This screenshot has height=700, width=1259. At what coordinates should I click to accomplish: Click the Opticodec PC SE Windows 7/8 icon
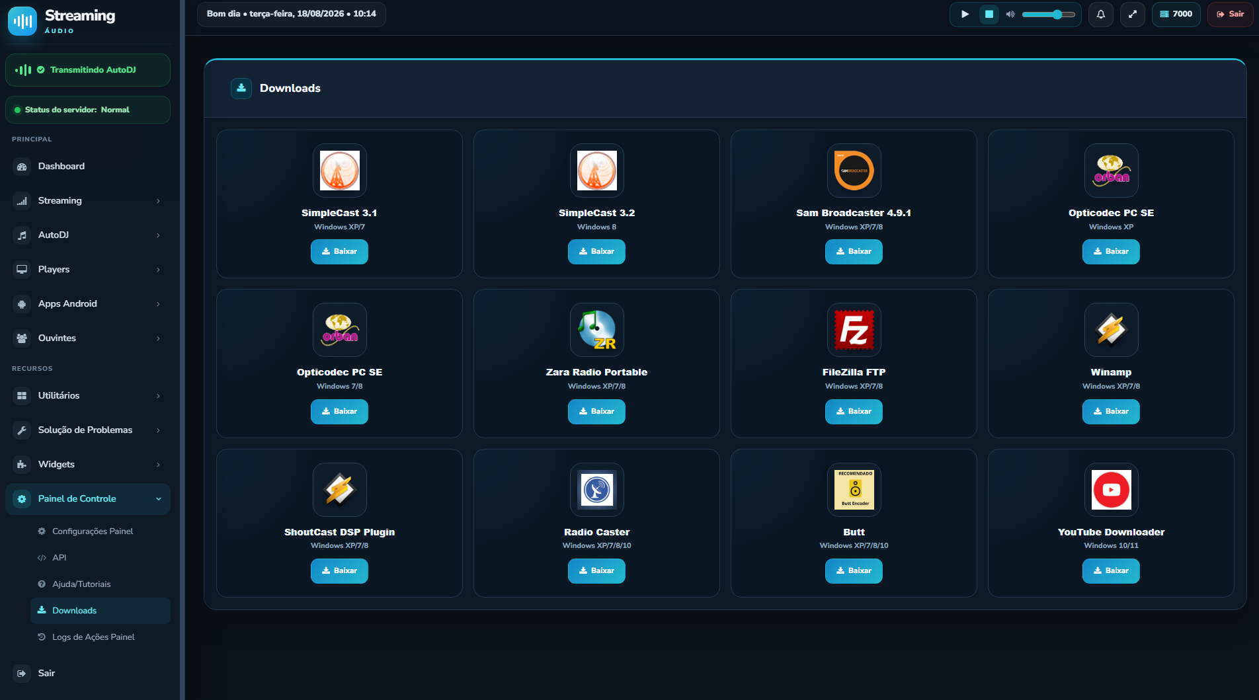pyautogui.click(x=340, y=330)
